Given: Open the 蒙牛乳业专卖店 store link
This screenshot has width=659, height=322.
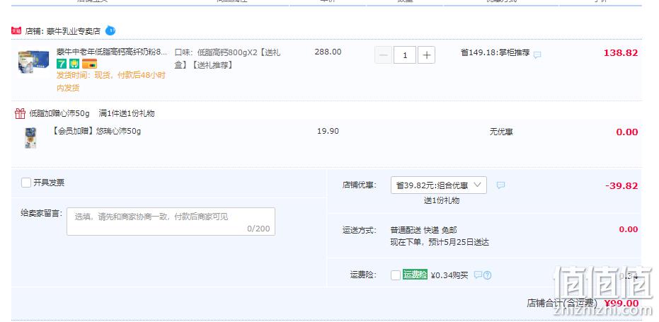Looking at the screenshot, I should [x=74, y=31].
